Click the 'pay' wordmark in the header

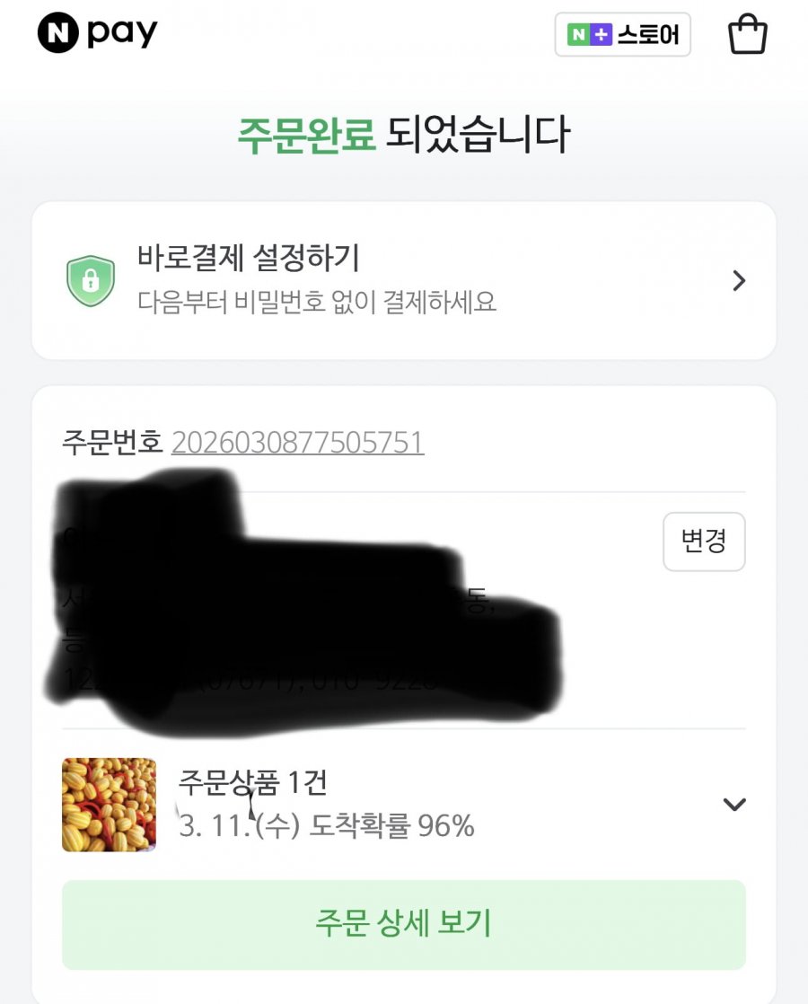(123, 35)
